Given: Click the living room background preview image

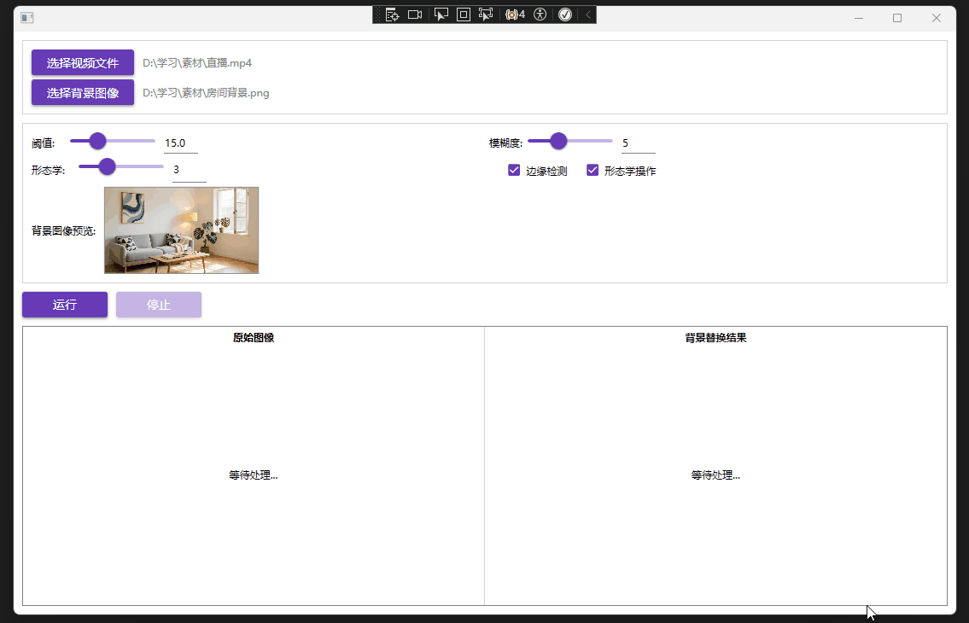Looking at the screenshot, I should [181, 230].
